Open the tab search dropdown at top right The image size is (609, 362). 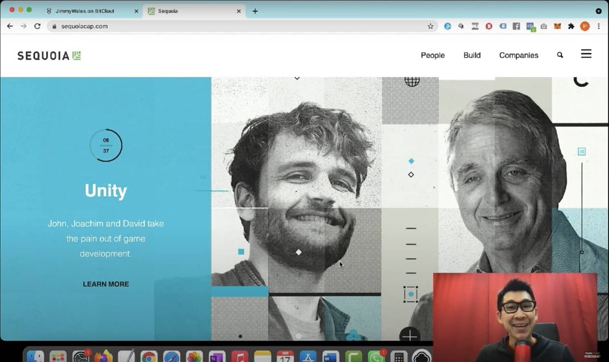[598, 11]
